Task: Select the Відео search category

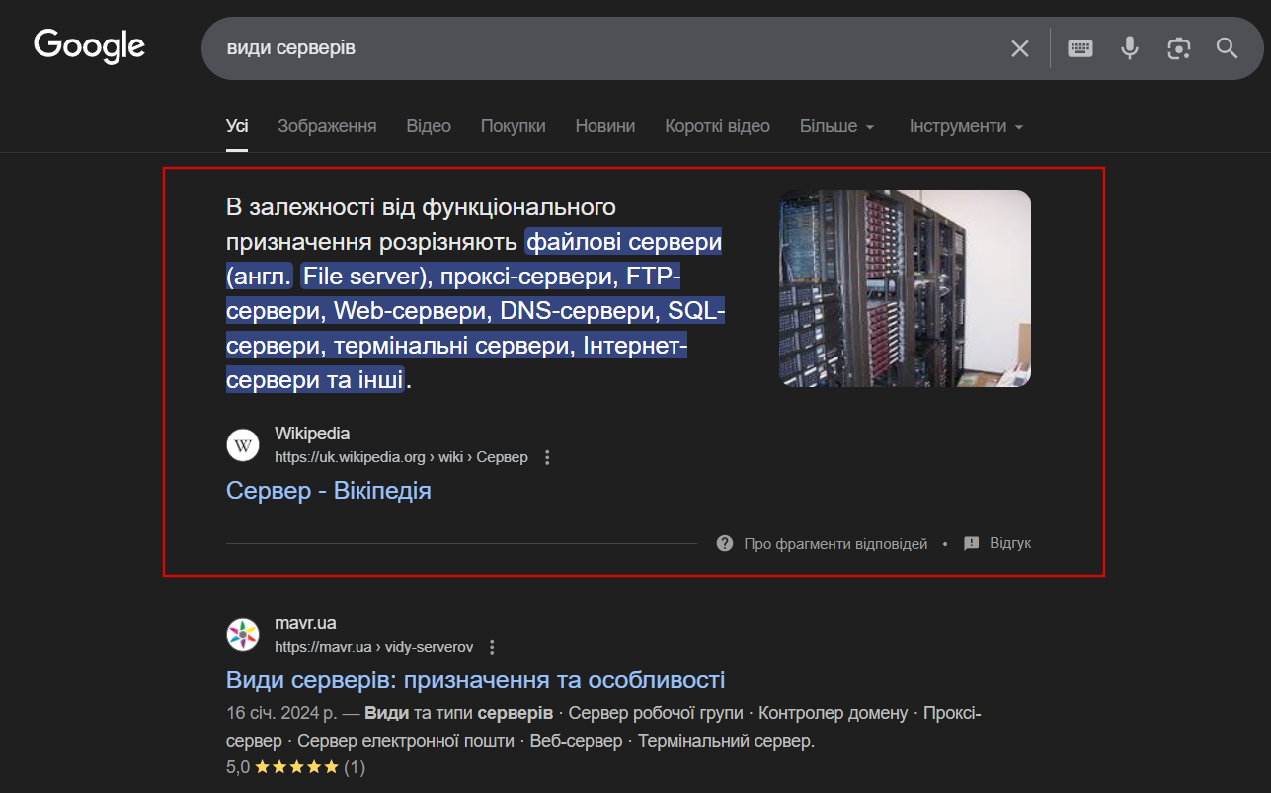Action: (x=428, y=125)
